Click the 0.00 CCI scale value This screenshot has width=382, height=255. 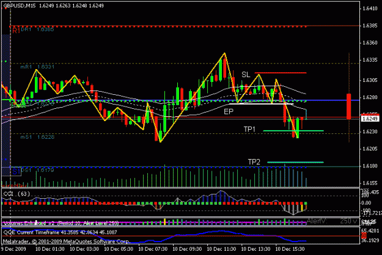366,203
